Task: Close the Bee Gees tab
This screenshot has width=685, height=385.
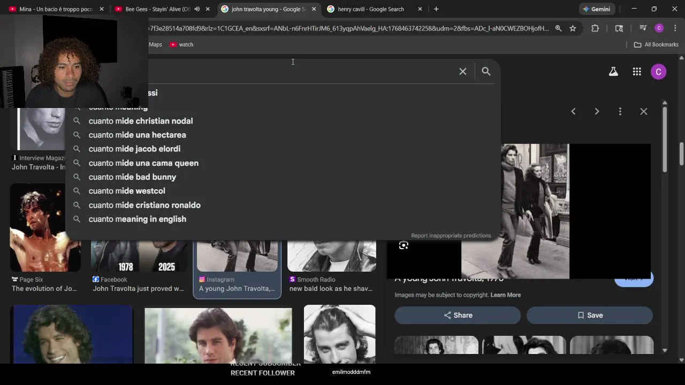Action: pyautogui.click(x=208, y=9)
